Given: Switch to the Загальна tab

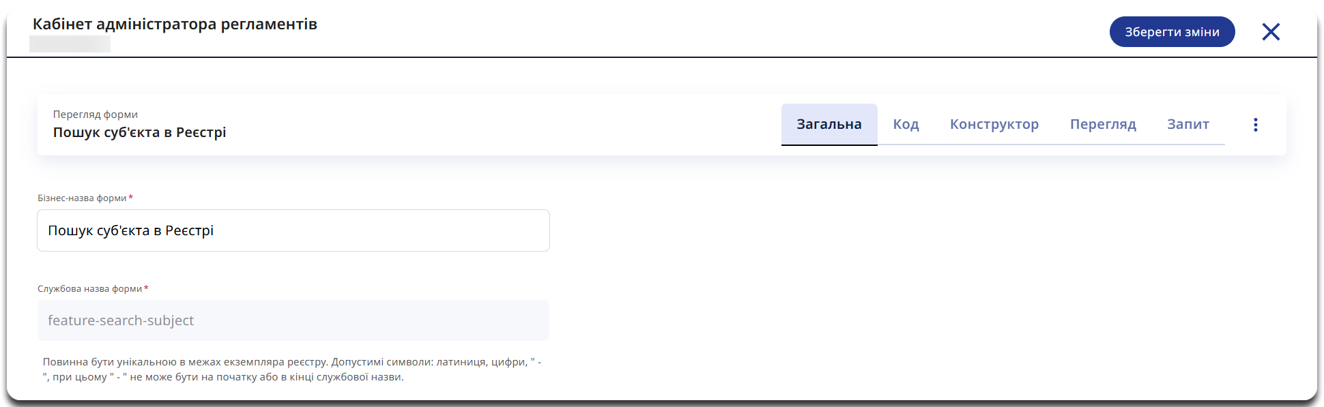Looking at the screenshot, I should tap(829, 125).
